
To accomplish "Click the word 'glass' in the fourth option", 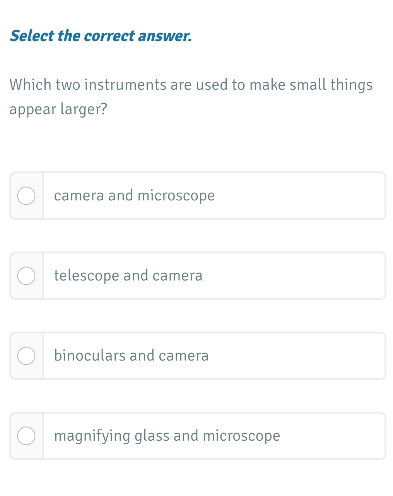I will tap(152, 436).
